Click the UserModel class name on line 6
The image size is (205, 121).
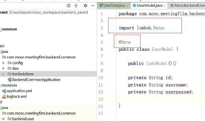point(163,49)
